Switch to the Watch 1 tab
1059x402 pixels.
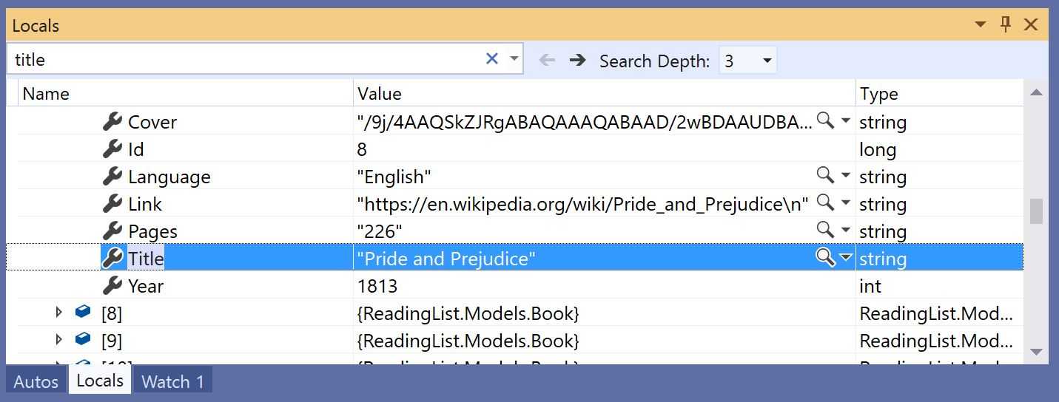coord(172,381)
